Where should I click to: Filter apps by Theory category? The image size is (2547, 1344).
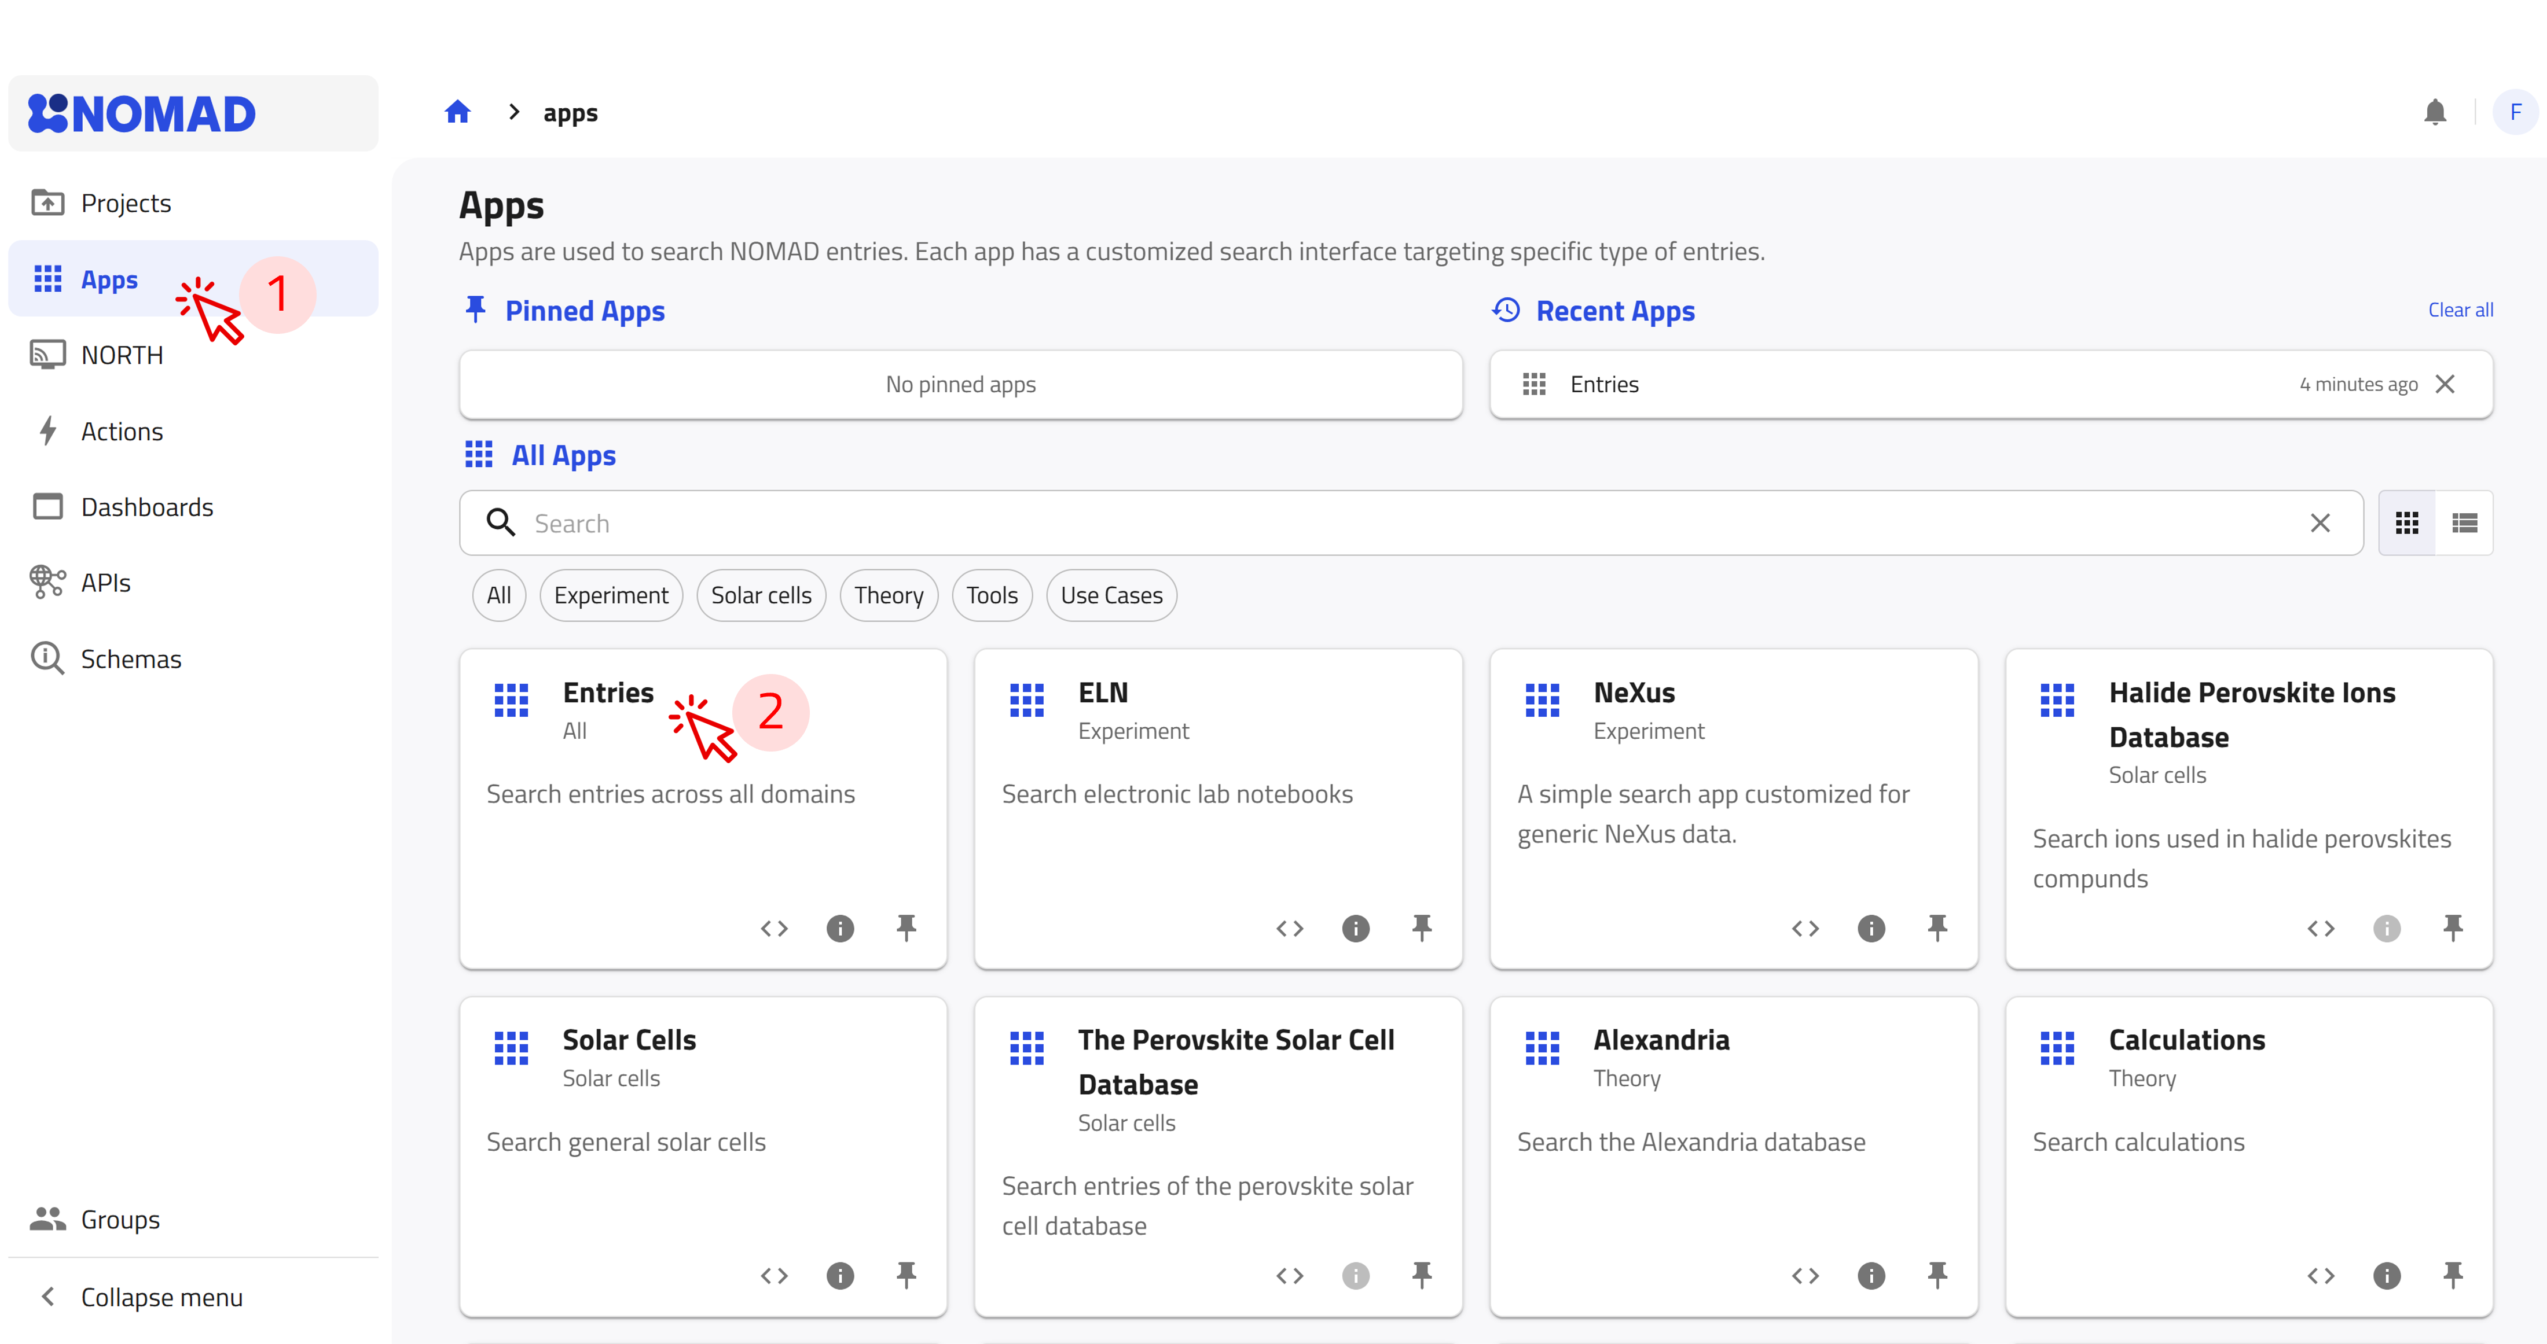click(889, 595)
